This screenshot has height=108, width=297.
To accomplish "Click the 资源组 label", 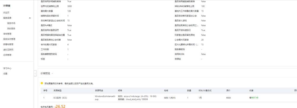I will point(178,59).
